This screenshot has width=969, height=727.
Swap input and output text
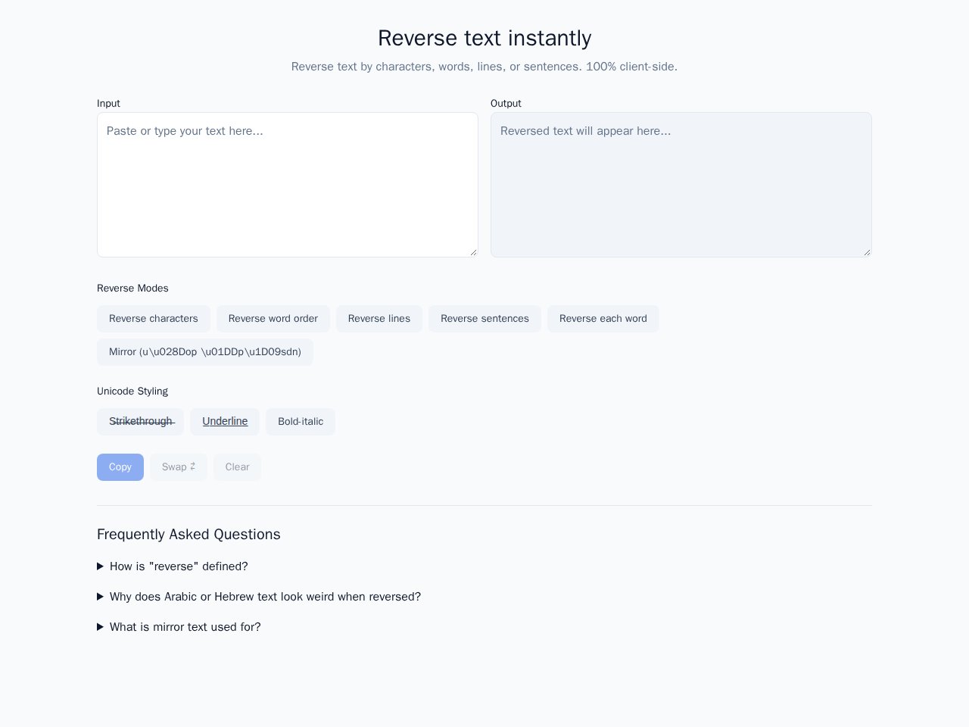[x=179, y=467]
